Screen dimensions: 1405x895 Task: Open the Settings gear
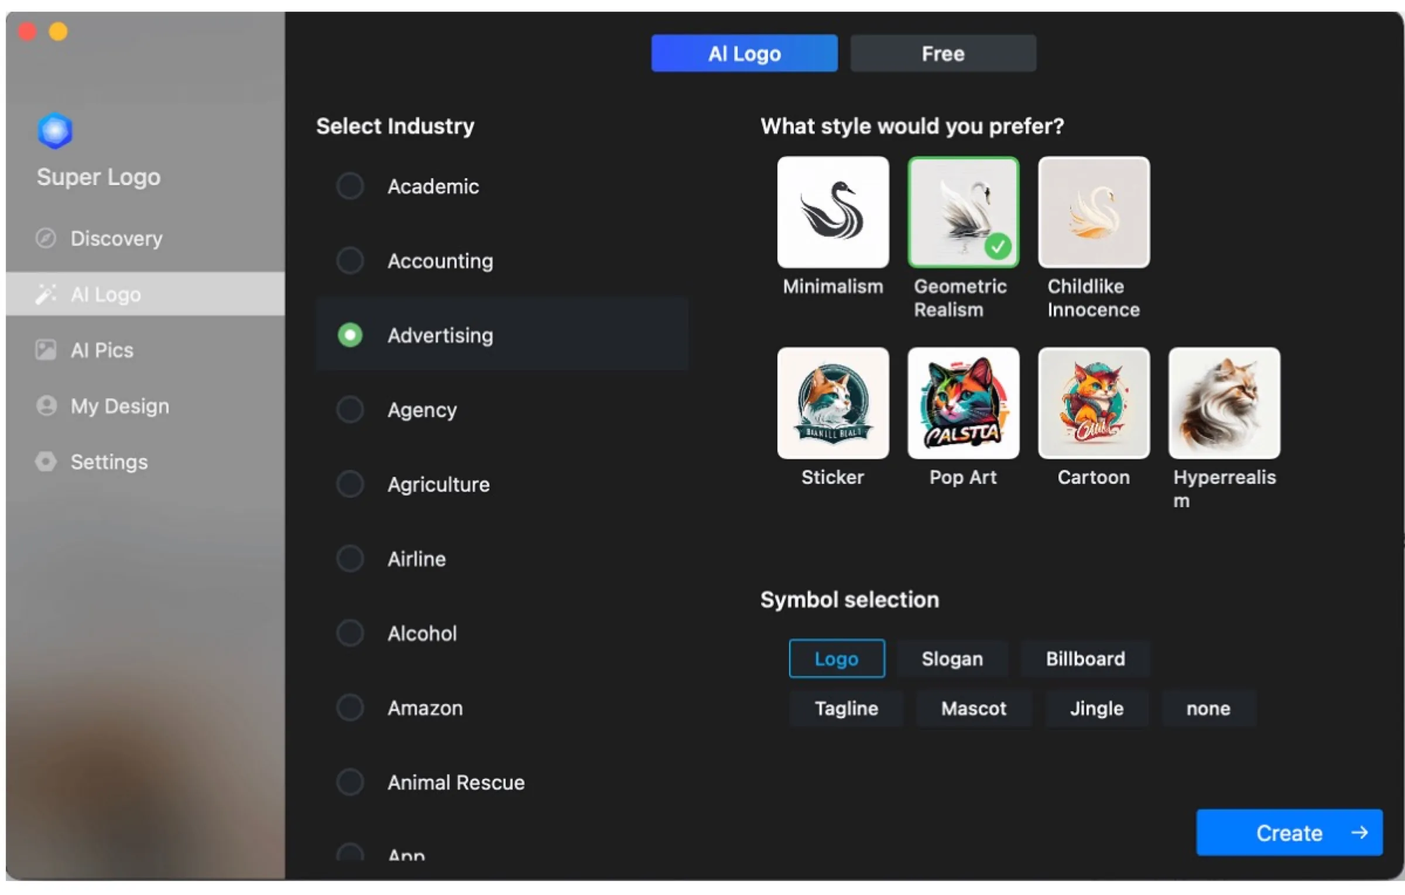tap(109, 462)
